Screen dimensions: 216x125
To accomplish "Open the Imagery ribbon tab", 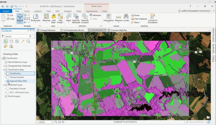I will coord(68,11).
